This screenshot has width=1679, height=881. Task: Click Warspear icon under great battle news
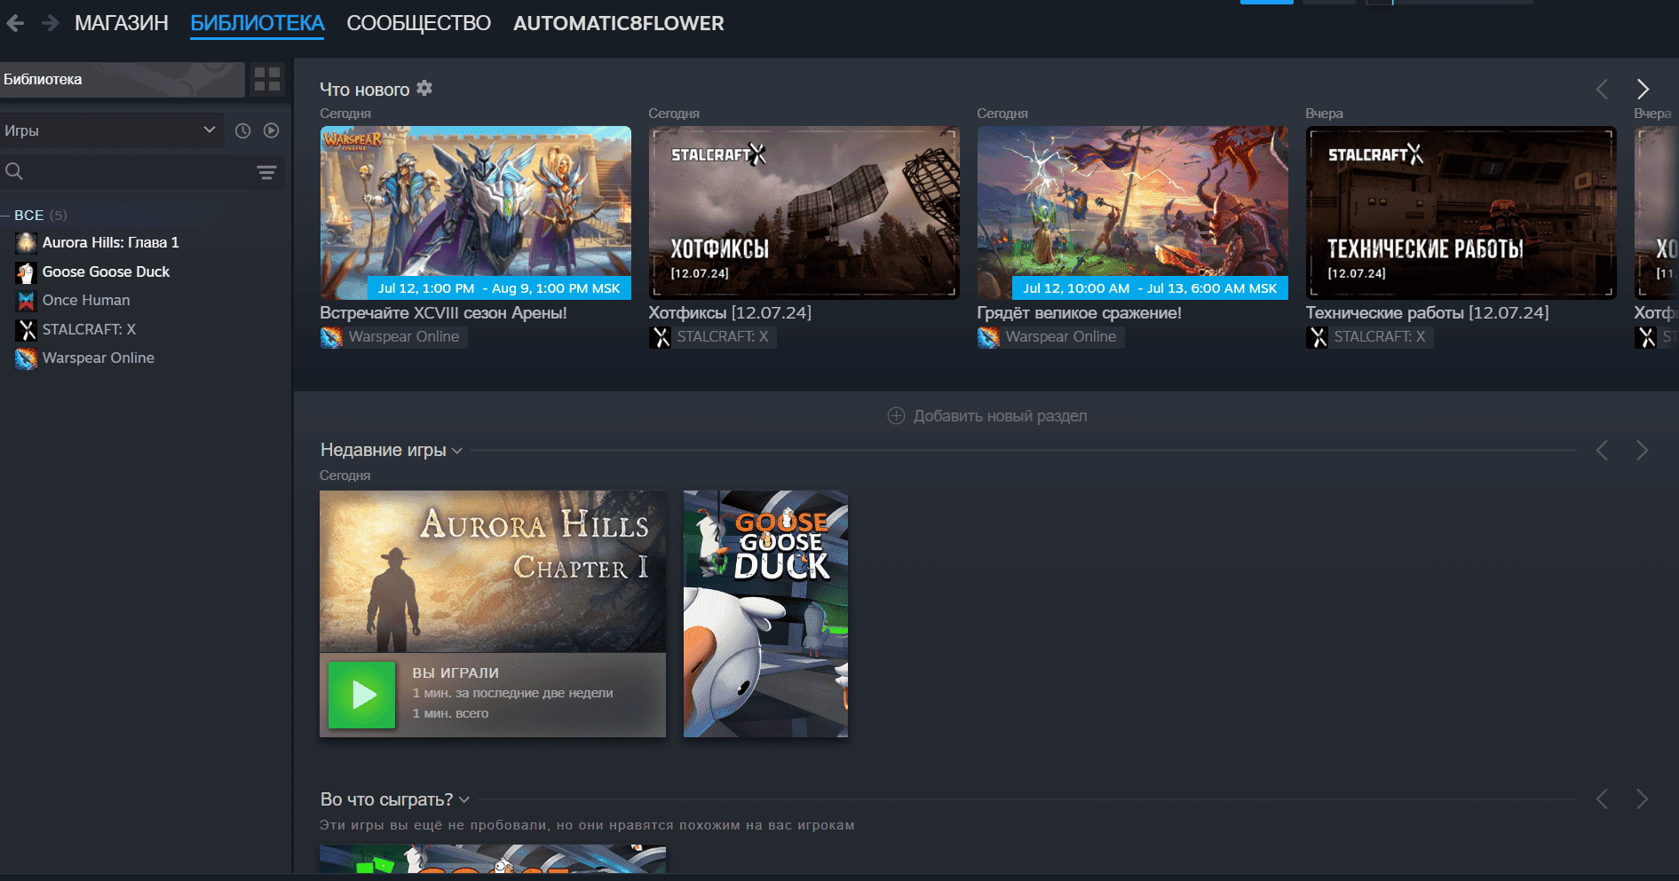988,337
